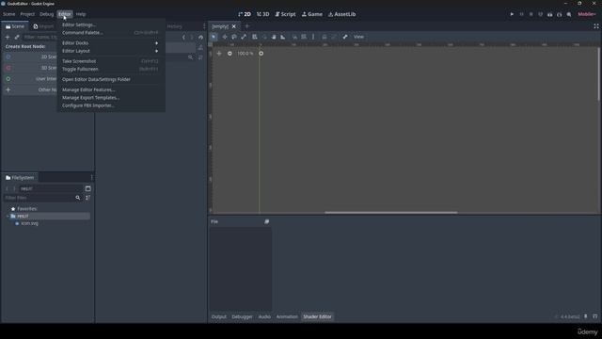
Task: Open the Mobile renderer dropdown
Action: (x=587, y=14)
